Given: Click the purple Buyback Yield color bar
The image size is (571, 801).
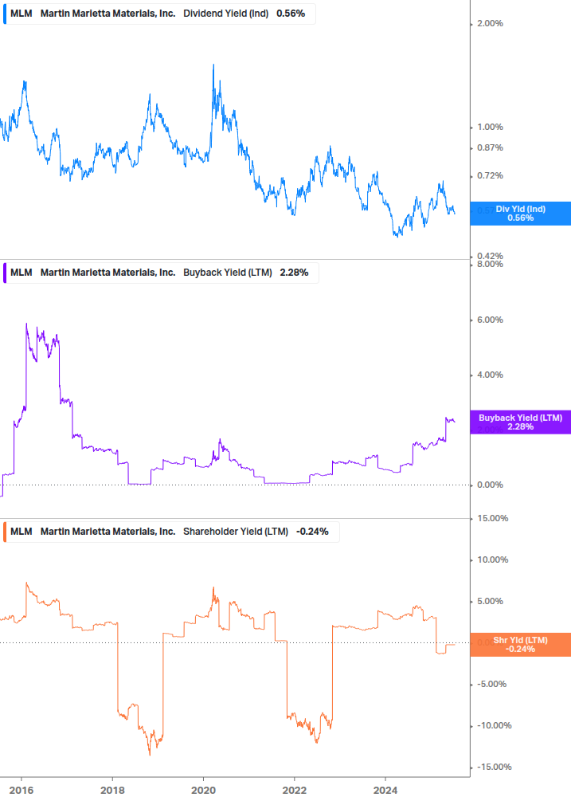Looking at the screenshot, I should click(x=5, y=273).
